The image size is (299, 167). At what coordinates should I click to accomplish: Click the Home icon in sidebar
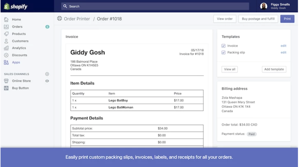(x=6, y=19)
